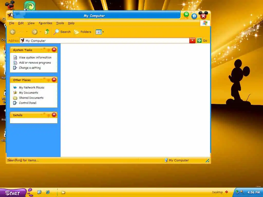
Task: Collapse the Other Places panel
Action: [54, 80]
